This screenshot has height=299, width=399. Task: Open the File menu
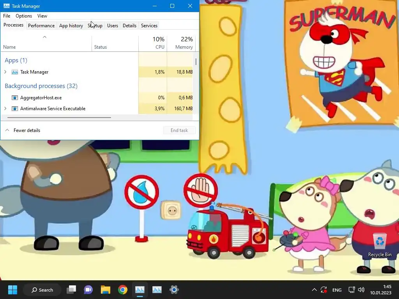tap(7, 16)
